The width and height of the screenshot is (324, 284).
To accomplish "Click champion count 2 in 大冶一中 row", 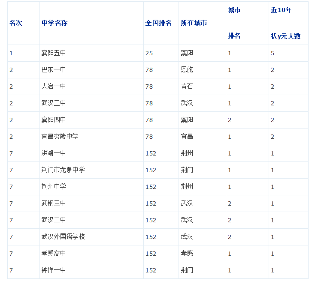I will tap(273, 87).
